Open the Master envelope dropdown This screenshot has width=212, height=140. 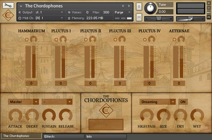[x=23, y=102]
